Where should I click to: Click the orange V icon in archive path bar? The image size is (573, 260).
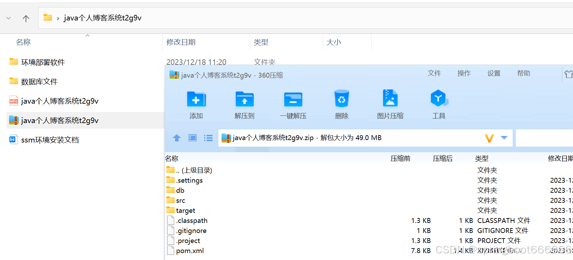pyautogui.click(x=489, y=138)
